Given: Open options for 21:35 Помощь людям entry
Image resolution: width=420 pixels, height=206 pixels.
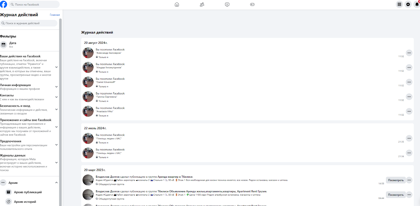Looking at the screenshot, I should click(409, 138).
